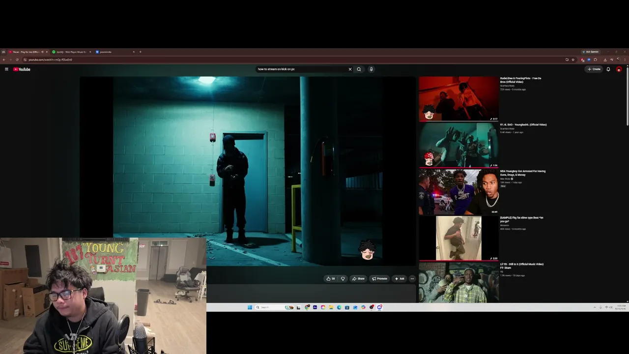Like the video with thumbs-up button
The image size is (629, 354).
pyautogui.click(x=331, y=279)
